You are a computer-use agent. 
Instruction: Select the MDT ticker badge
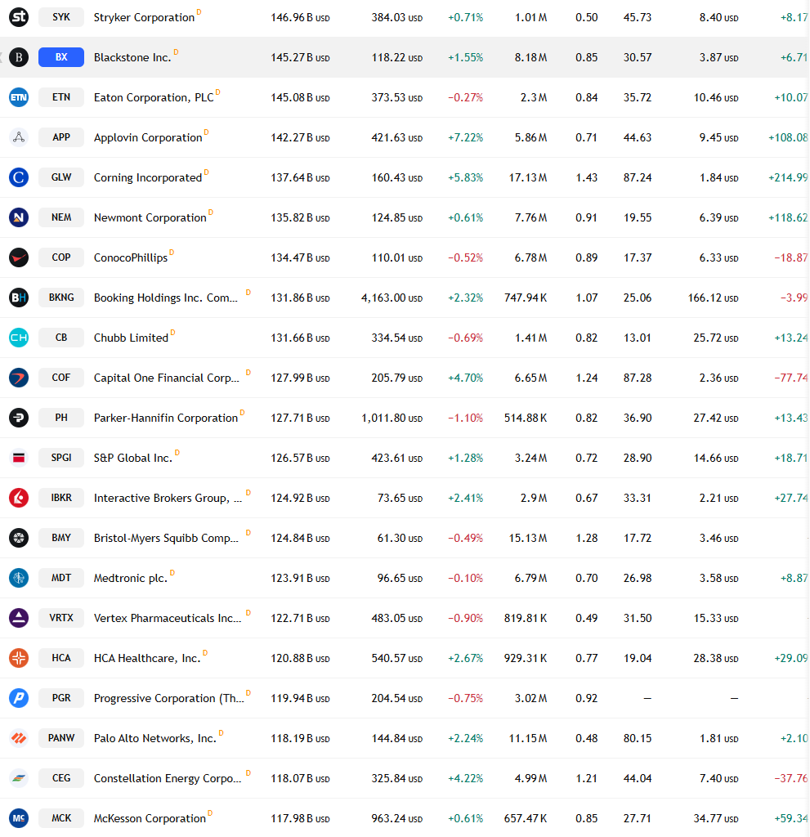tap(61, 578)
